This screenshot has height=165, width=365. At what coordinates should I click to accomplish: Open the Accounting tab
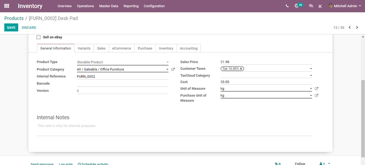coord(189,49)
